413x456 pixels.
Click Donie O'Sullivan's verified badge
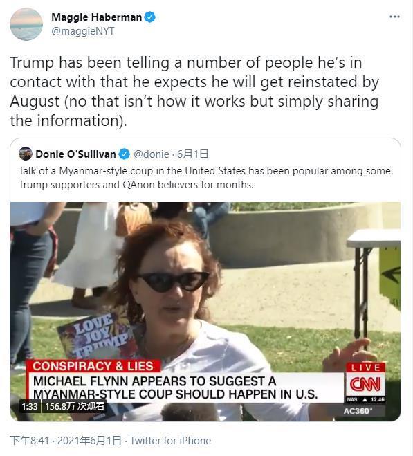125,154
